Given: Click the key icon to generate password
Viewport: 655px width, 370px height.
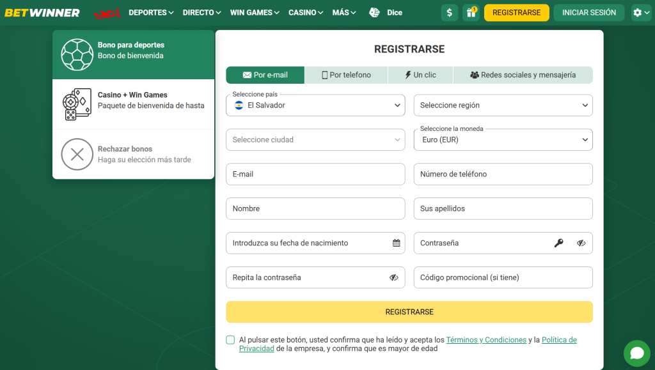Looking at the screenshot, I should coord(559,243).
